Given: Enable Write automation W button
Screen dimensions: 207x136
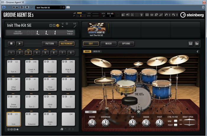Looking at the screenshot, I should 17,7.
